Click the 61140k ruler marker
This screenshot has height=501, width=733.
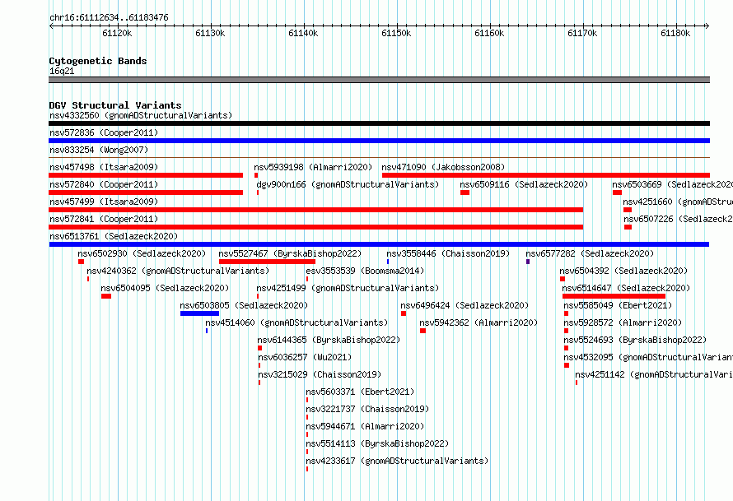(303, 33)
